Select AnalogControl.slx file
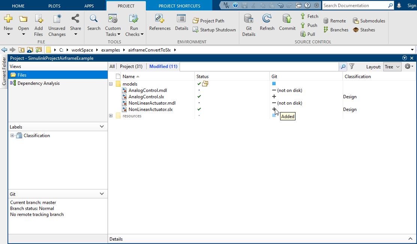The image size is (417, 244). pyautogui.click(x=146, y=97)
